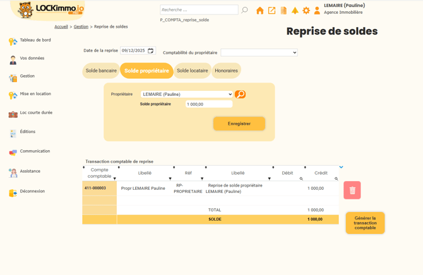Screen dimensions: 423x275
Task: Open the external link icon in header
Action: [271, 11]
